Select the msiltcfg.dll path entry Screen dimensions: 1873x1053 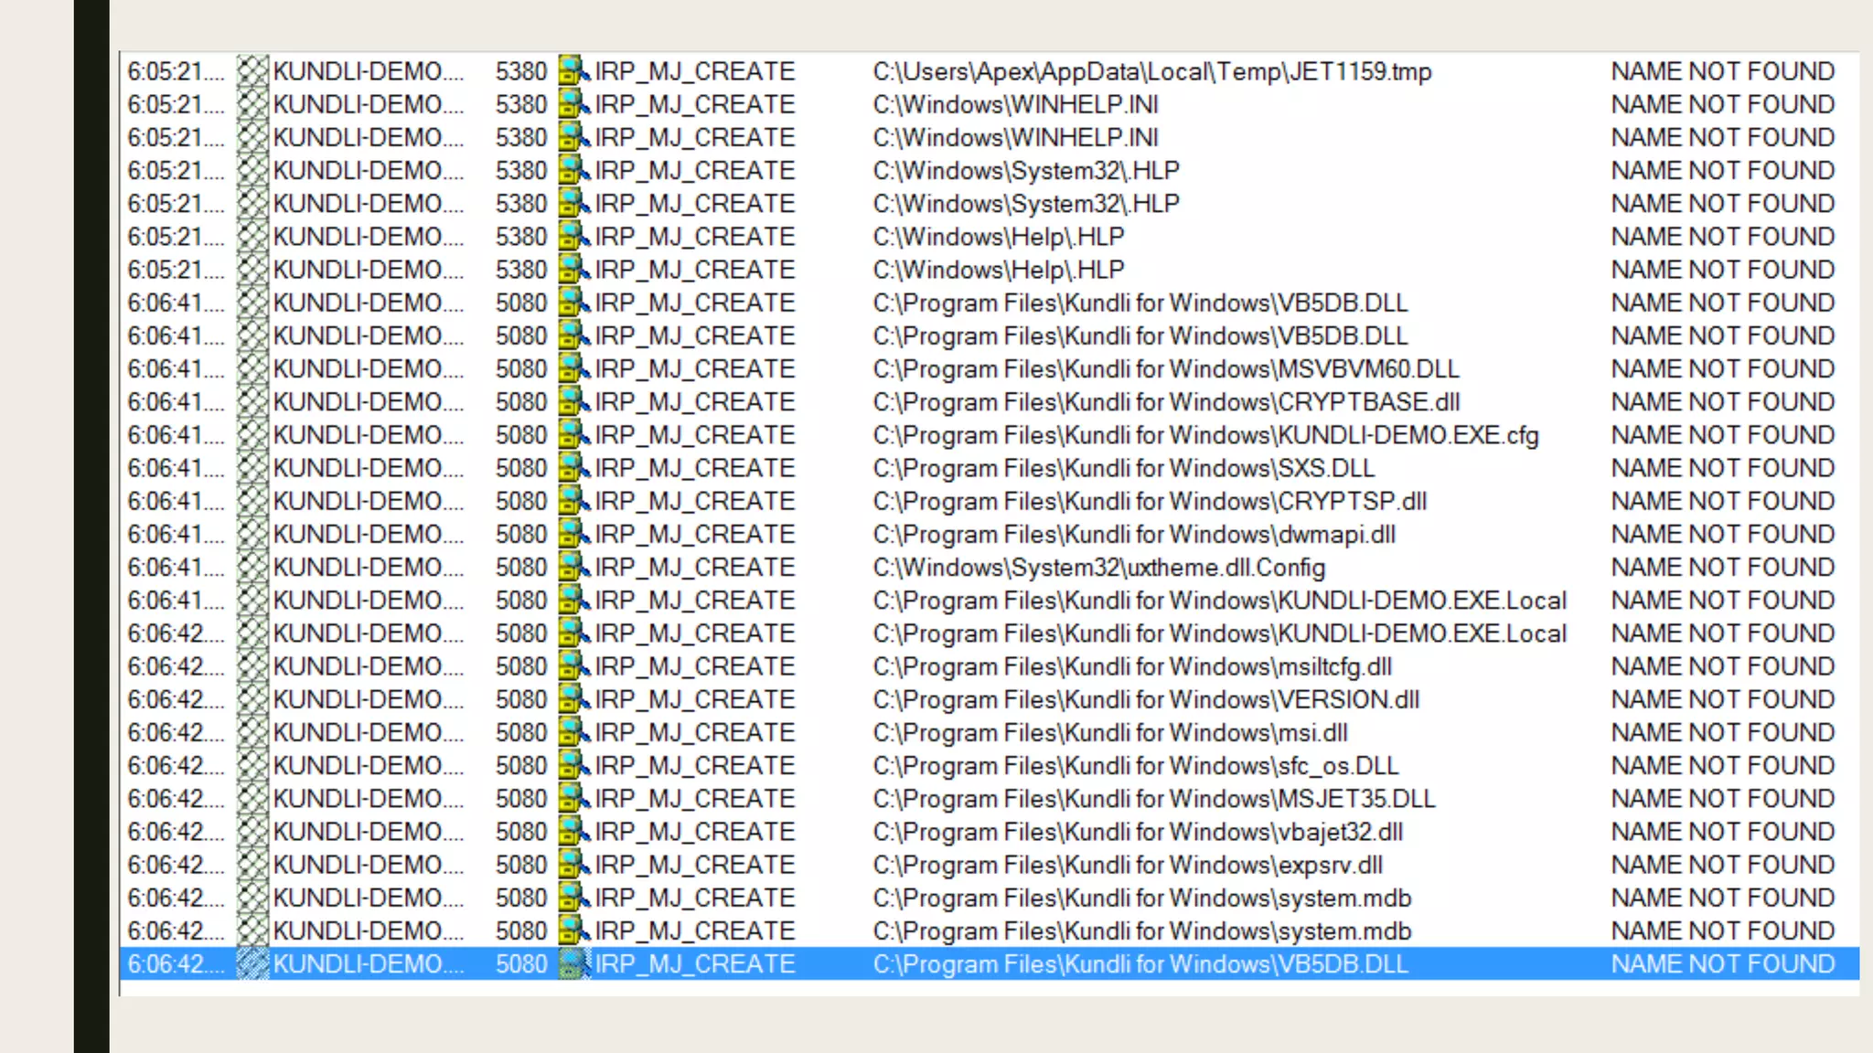(x=1132, y=667)
